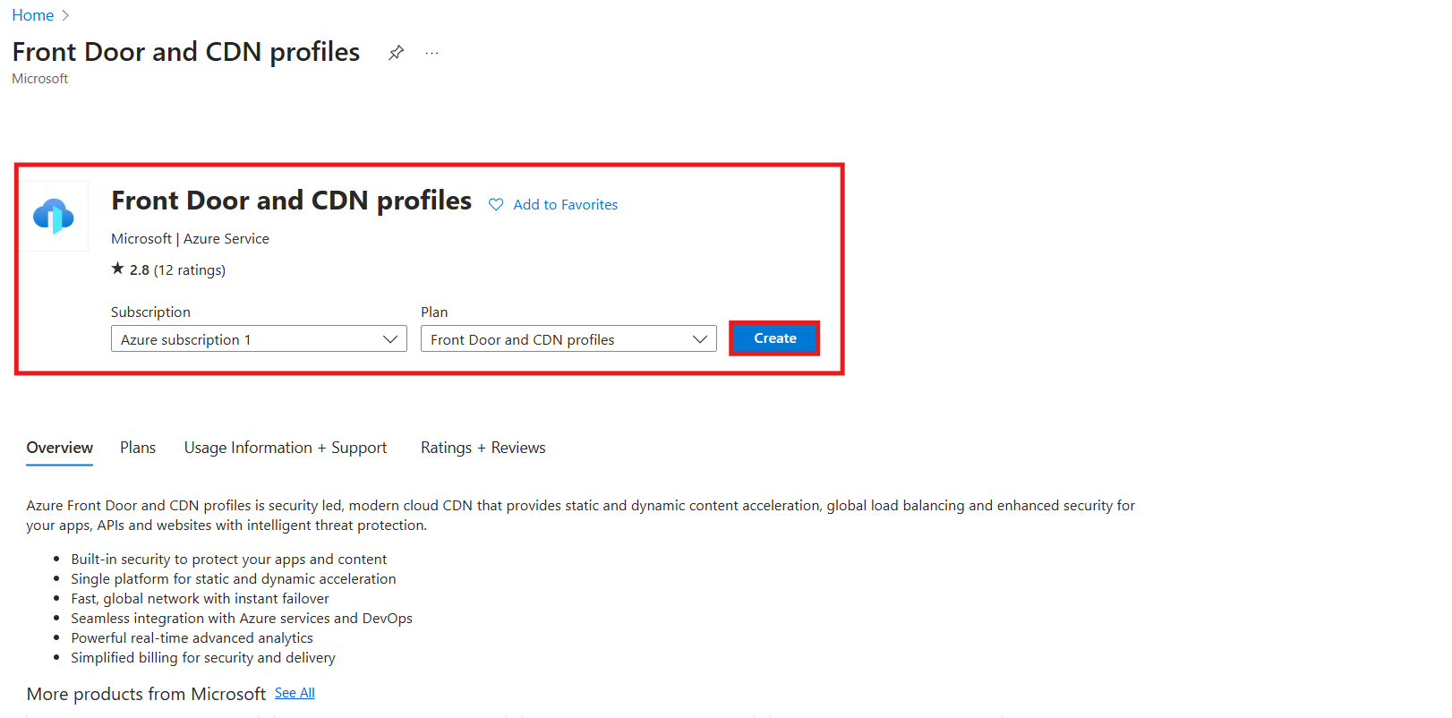Click the Plan dropdown chevron

[x=700, y=338]
